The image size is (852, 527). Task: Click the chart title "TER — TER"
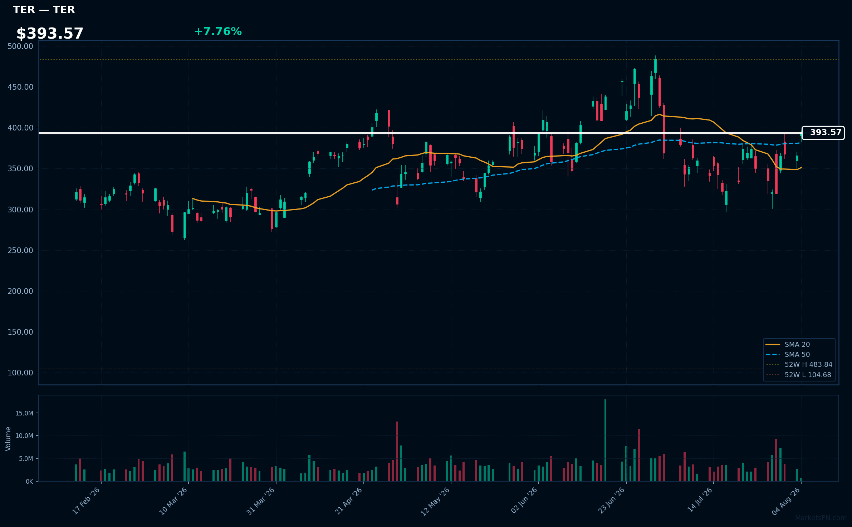44,10
